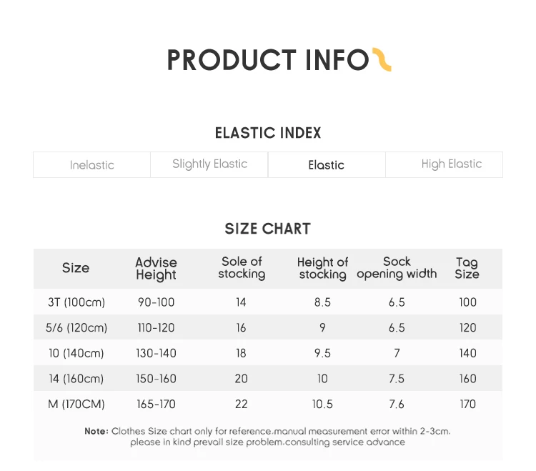This screenshot has height=471, width=536.
Task: Click the Advise Height column header
Action: pos(156,268)
